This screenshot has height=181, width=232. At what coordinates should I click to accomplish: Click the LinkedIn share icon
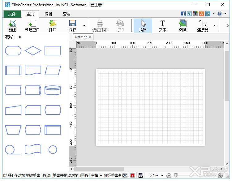(x=208, y=14)
